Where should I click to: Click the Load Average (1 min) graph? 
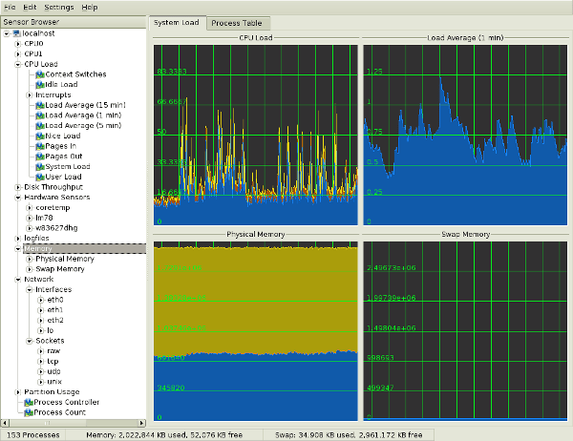466,134
